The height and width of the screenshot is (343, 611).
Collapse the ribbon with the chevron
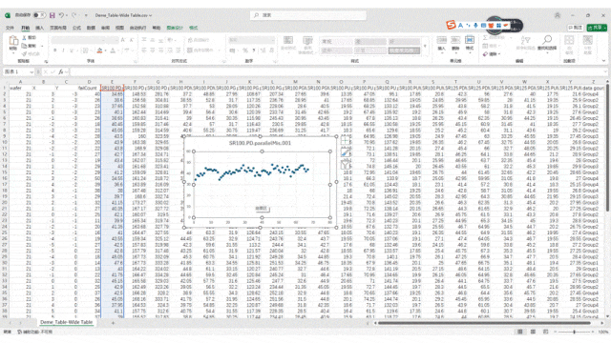pyautogui.click(x=603, y=61)
